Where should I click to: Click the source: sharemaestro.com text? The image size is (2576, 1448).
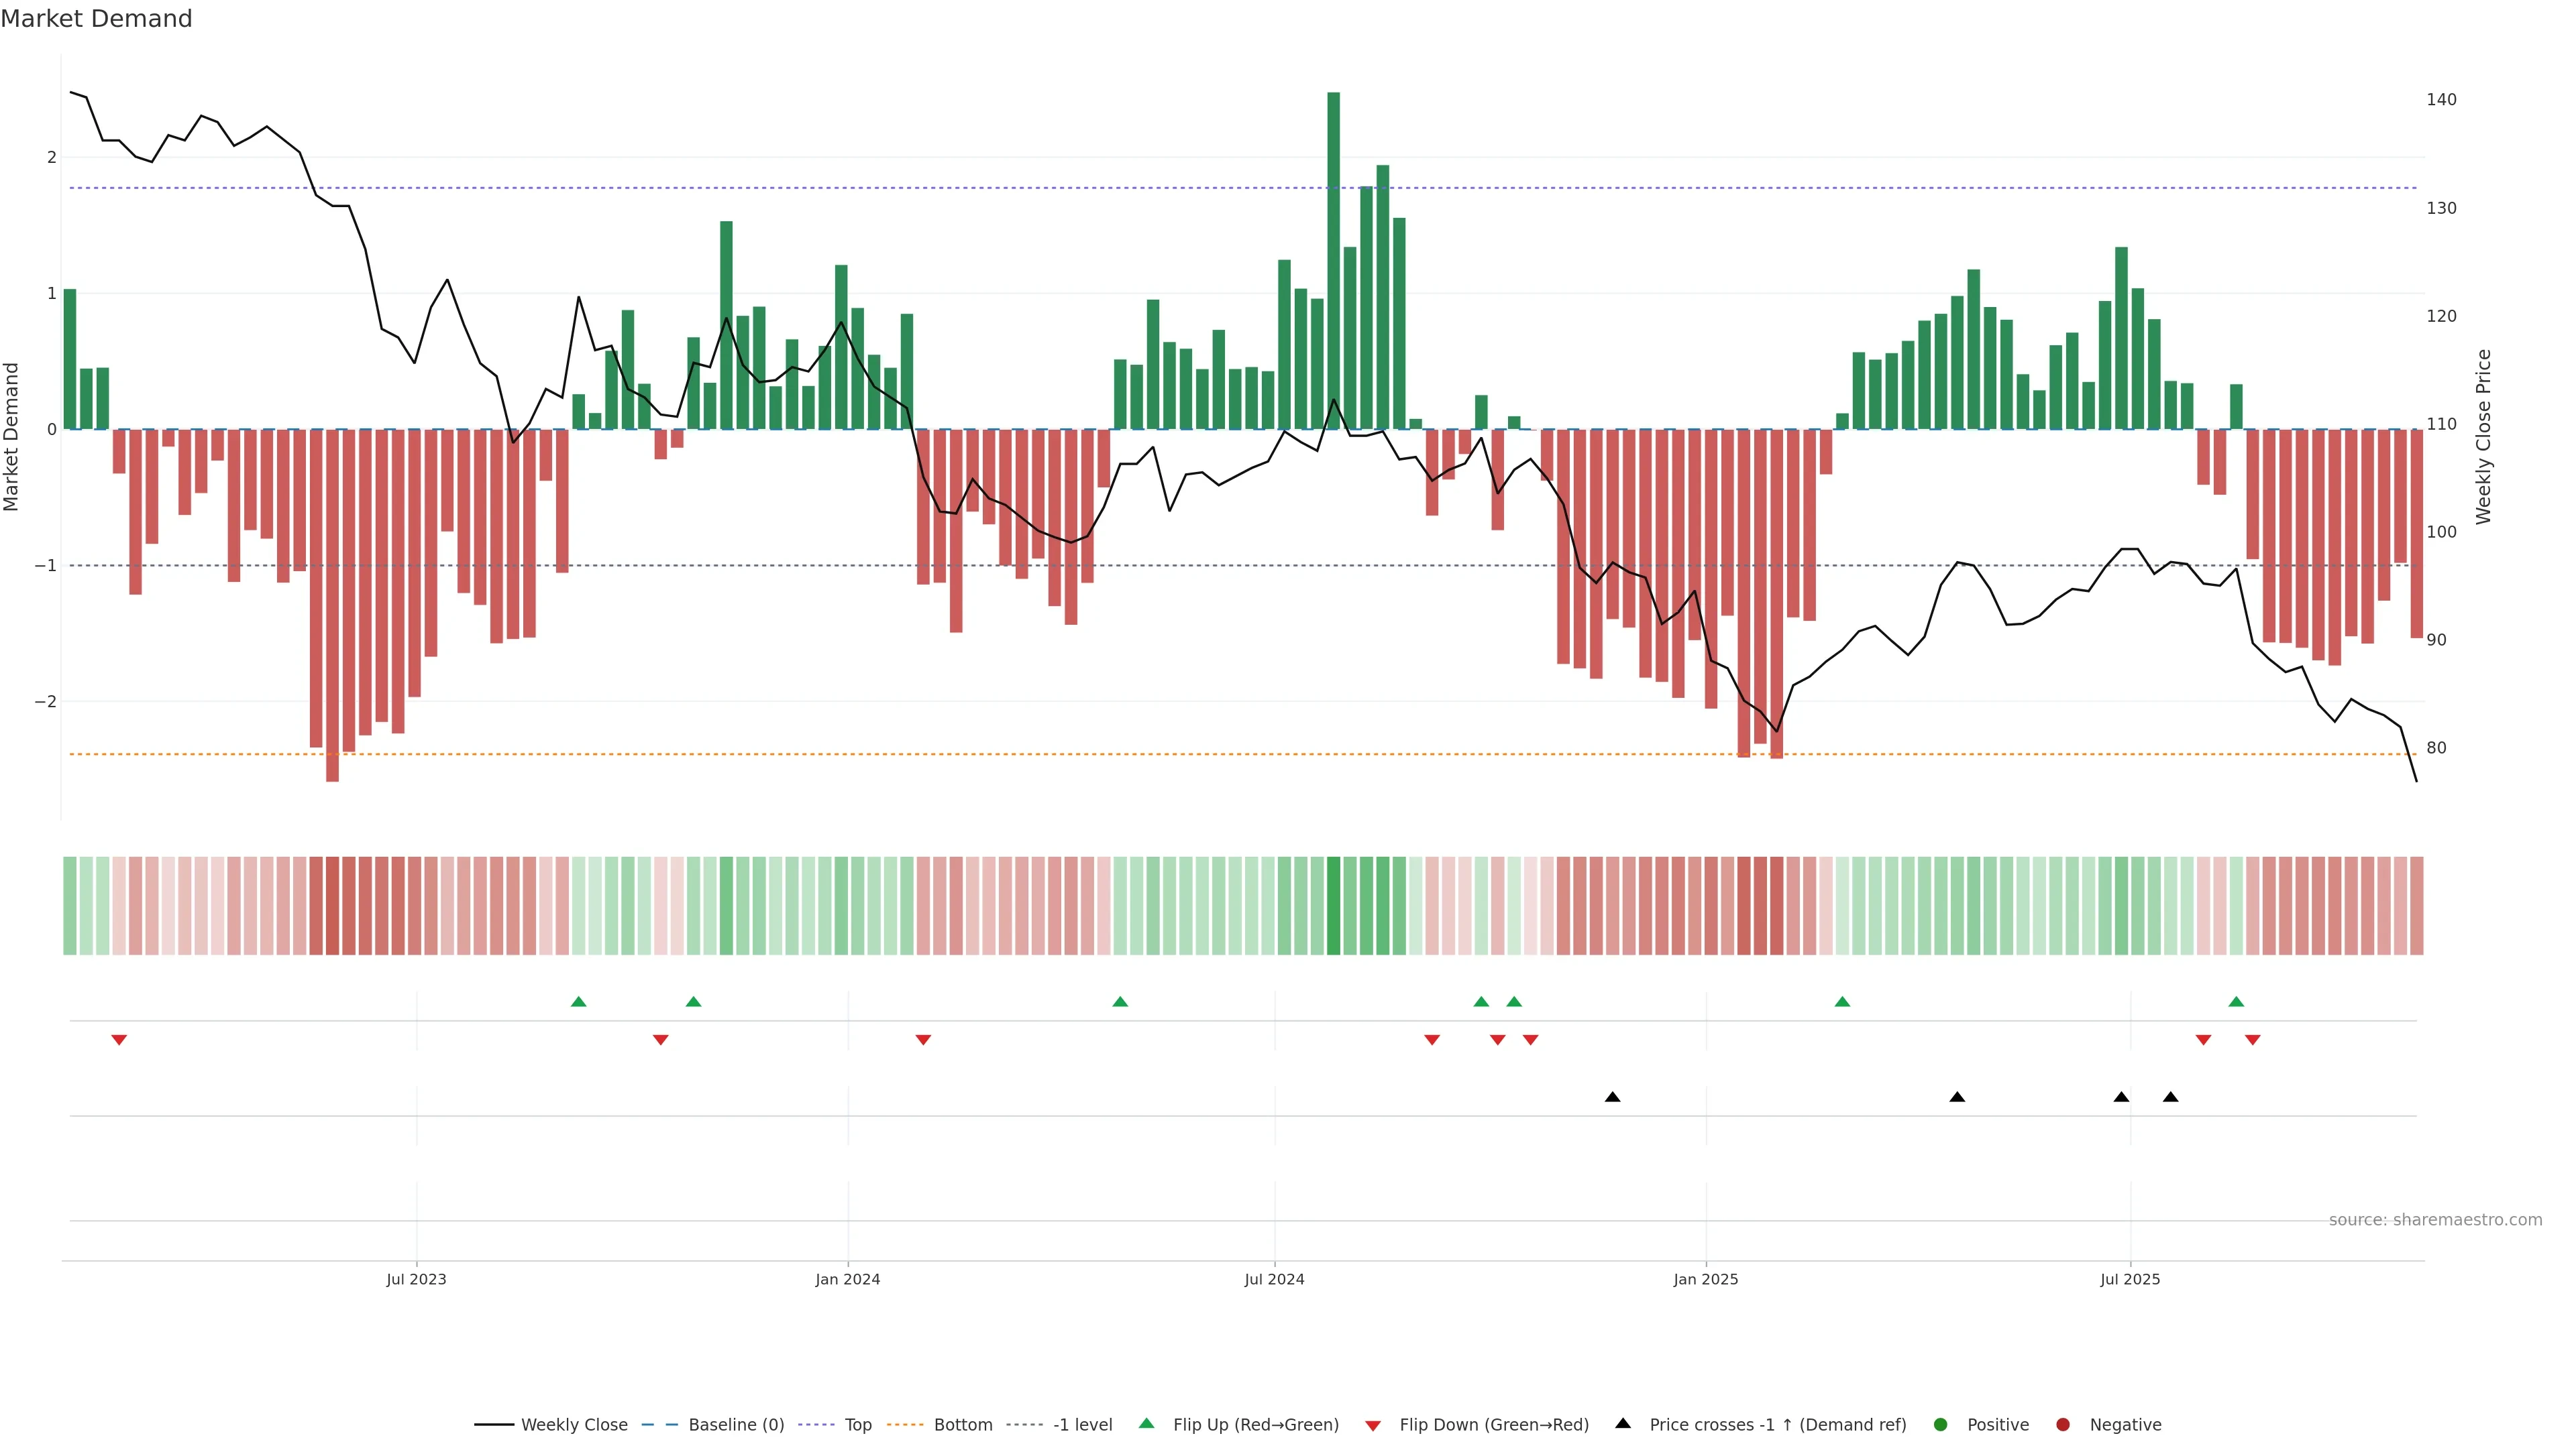(2435, 1219)
